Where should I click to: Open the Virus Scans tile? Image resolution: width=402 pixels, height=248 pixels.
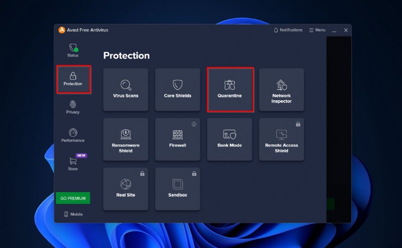pyautogui.click(x=126, y=90)
